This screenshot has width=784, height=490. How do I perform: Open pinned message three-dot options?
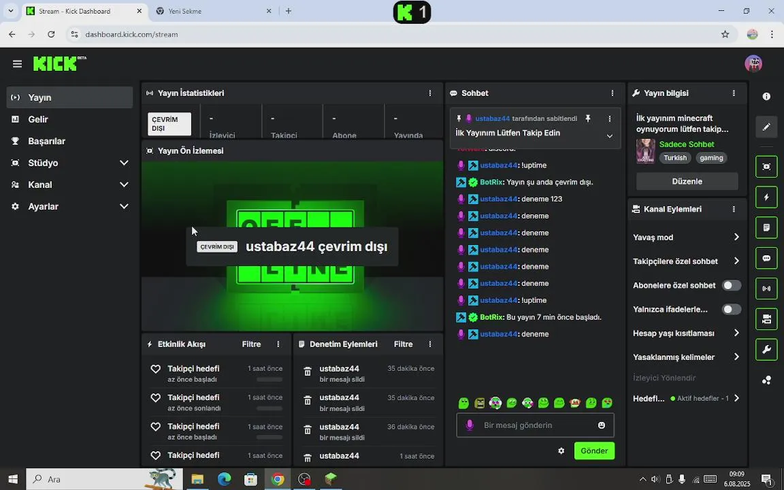[x=610, y=118]
